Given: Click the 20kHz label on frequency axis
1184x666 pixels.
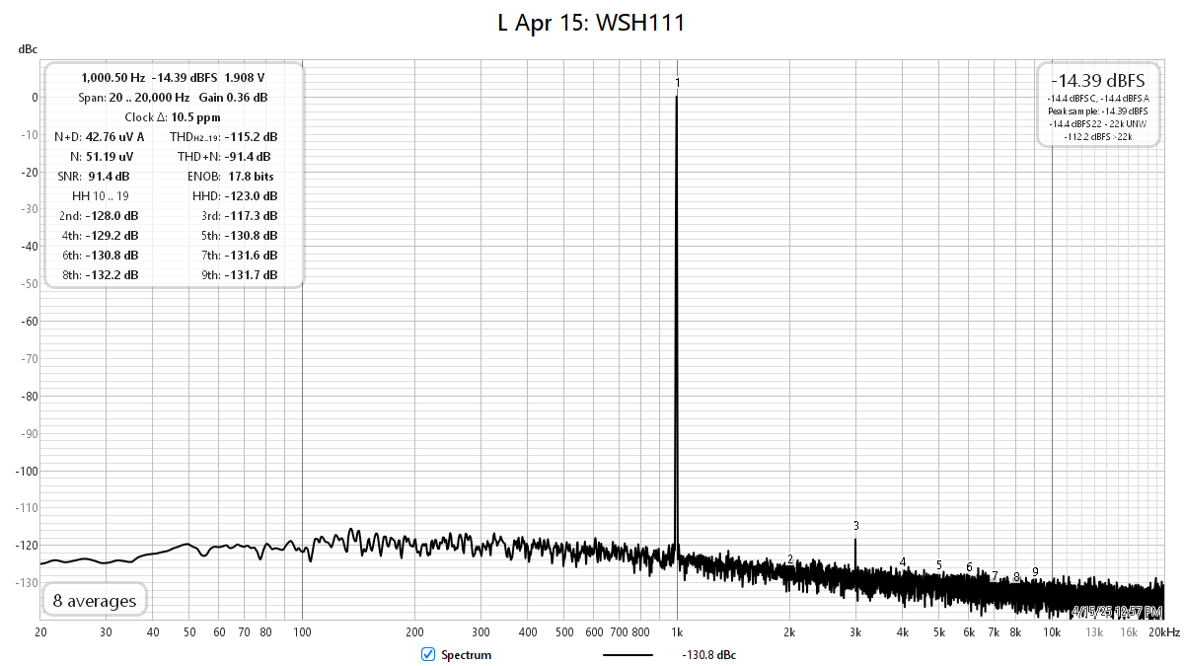Looking at the screenshot, I should point(1162,631).
